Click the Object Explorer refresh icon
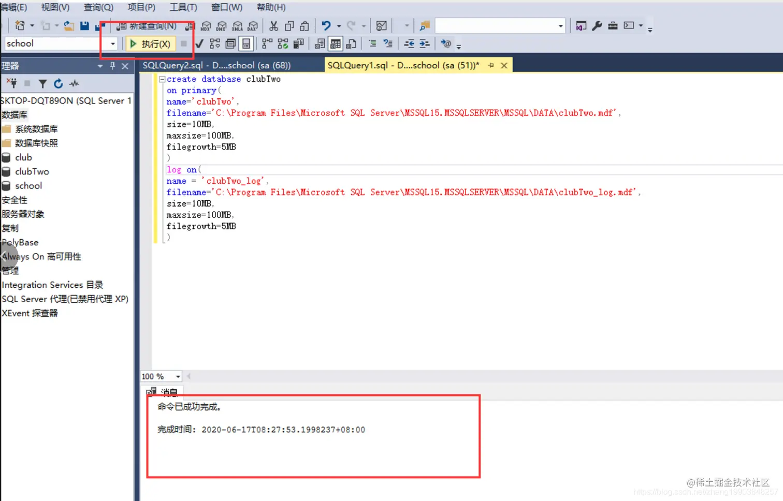 [58, 83]
